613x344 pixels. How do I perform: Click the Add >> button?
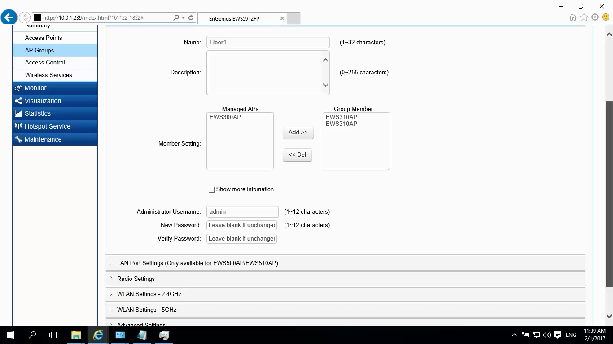click(298, 132)
